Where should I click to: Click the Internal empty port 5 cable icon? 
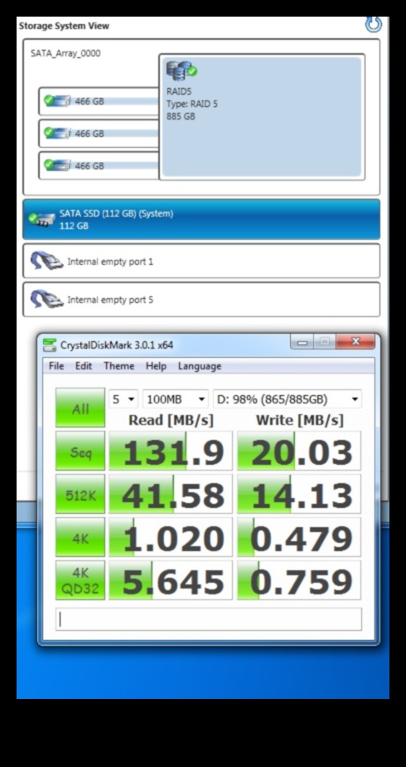click(46, 300)
